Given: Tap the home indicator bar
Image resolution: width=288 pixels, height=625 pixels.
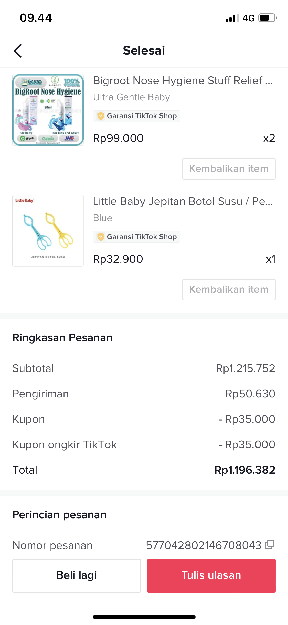Looking at the screenshot, I should point(144,617).
